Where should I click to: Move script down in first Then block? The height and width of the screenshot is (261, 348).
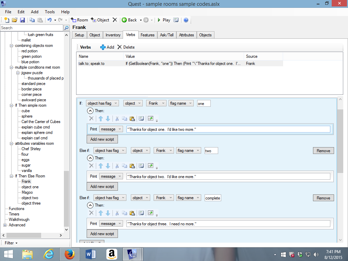pos(108,119)
